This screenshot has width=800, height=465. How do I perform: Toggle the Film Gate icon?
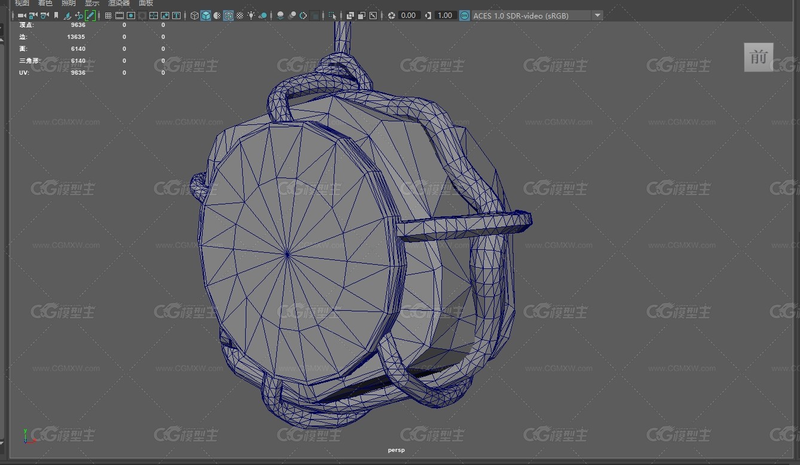[120, 16]
